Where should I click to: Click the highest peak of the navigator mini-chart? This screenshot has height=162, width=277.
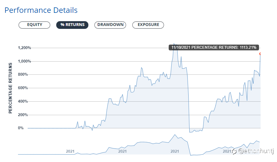point(175,135)
